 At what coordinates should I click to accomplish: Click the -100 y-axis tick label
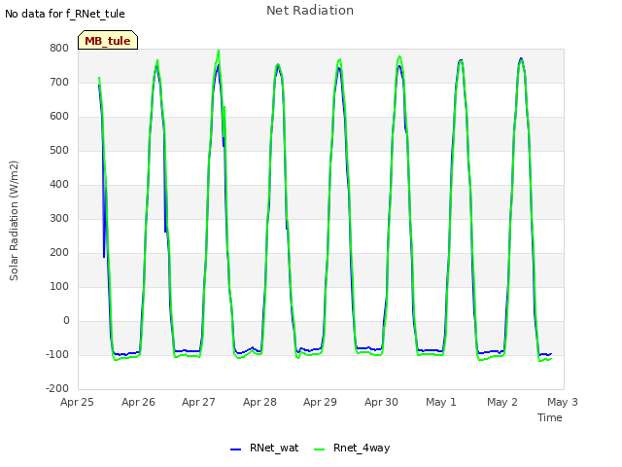coord(57,354)
